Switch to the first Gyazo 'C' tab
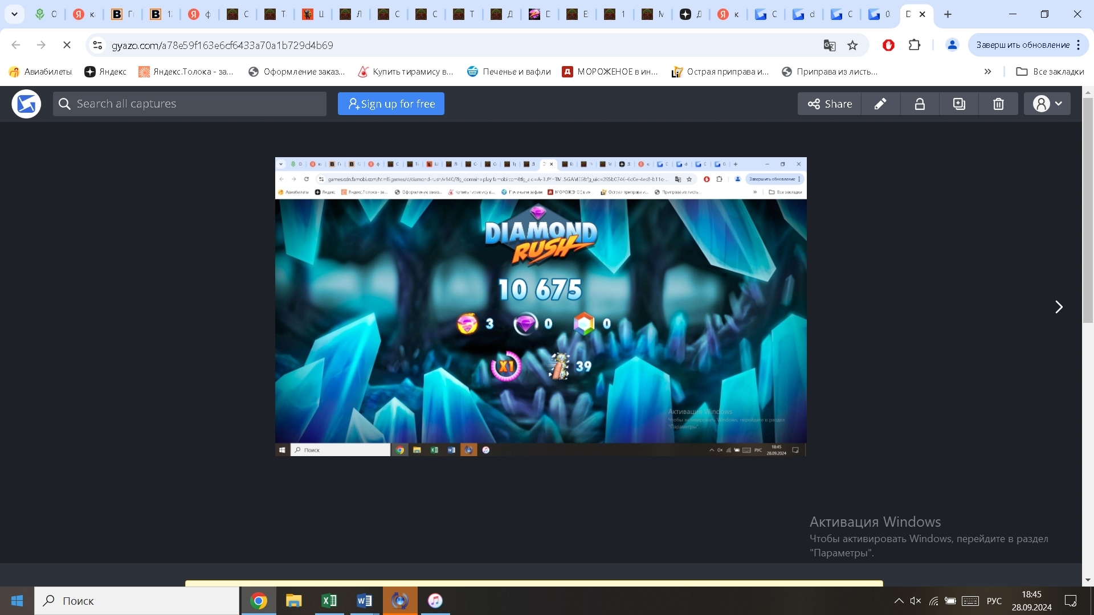 click(766, 14)
